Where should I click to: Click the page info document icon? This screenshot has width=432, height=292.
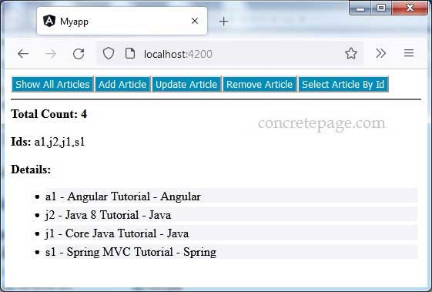point(130,53)
